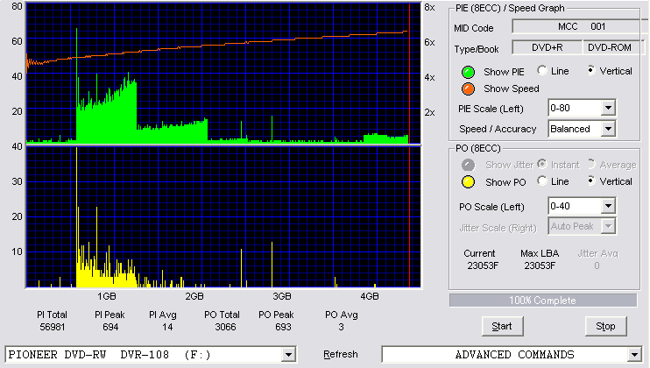Image resolution: width=650 pixels, height=368 pixels.
Task: Click the PI Total value 56981
Action: (53, 327)
